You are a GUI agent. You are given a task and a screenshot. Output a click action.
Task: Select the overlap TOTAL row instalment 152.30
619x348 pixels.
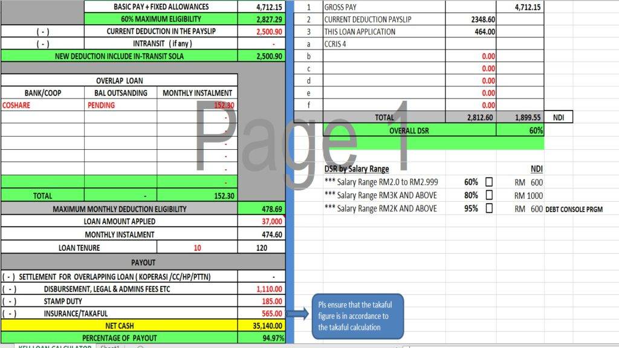click(x=198, y=195)
